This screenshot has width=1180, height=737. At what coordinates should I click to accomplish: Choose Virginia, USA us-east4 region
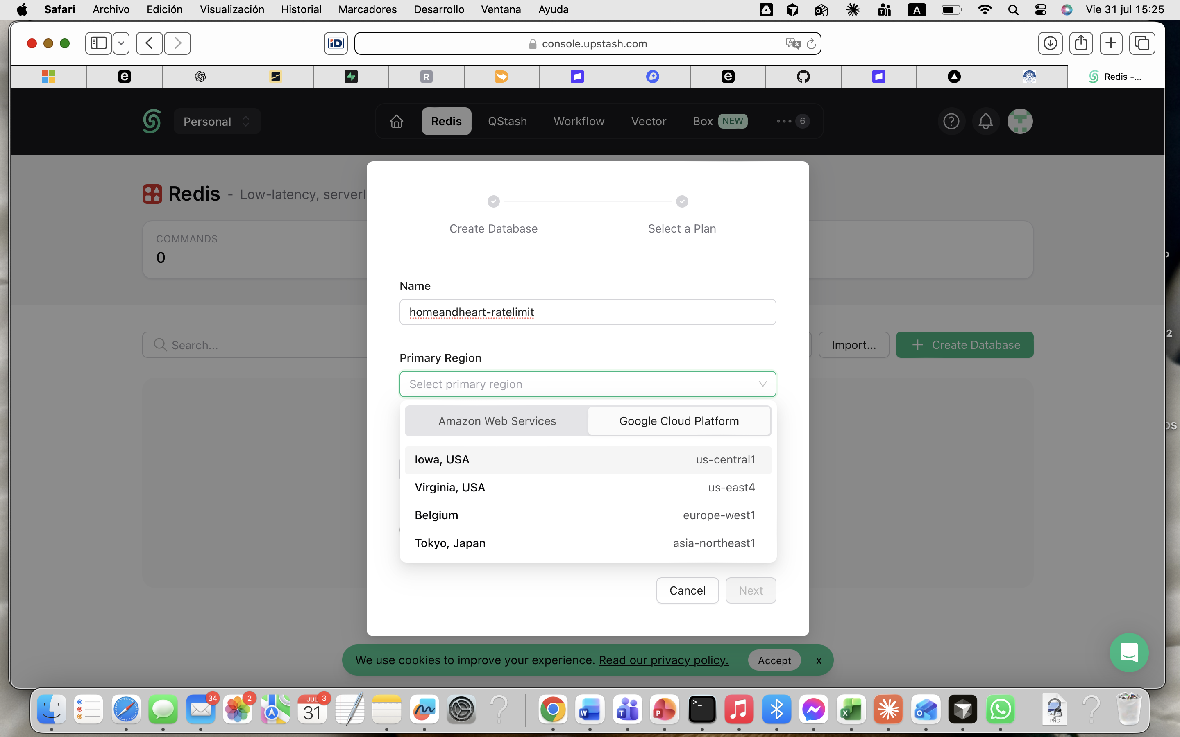[588, 487]
